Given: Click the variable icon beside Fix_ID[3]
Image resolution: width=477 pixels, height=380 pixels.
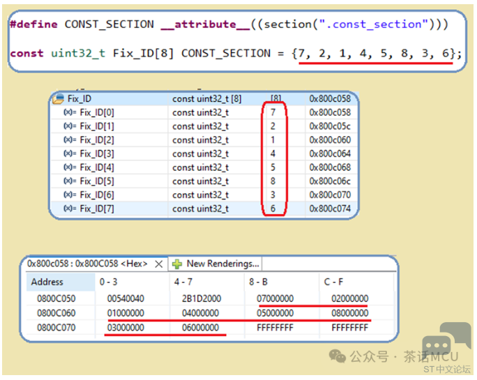Looking at the screenshot, I should pyautogui.click(x=69, y=153).
